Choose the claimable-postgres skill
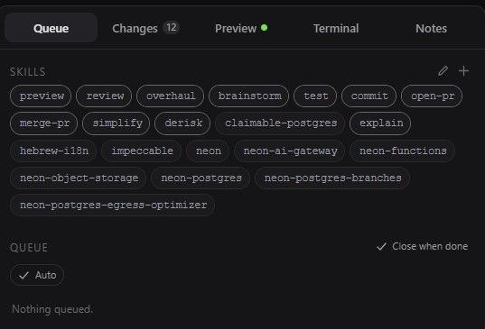485x329 pixels. 280,123
